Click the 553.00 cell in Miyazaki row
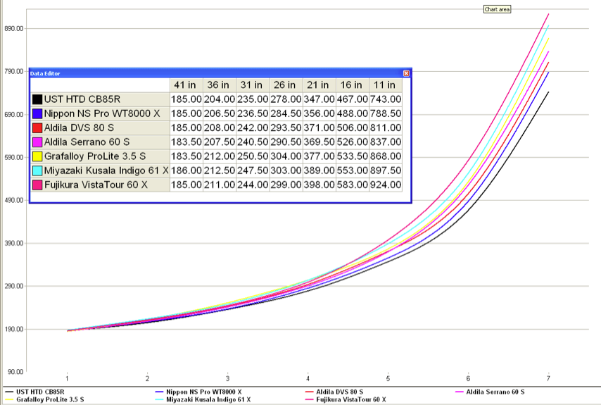Viewport: 601px width, 405px height. tap(353, 170)
